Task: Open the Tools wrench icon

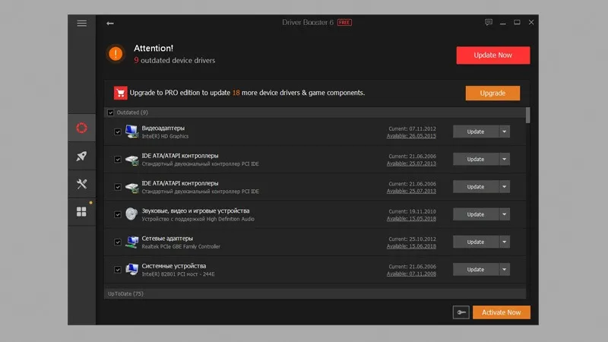Action: pos(82,184)
